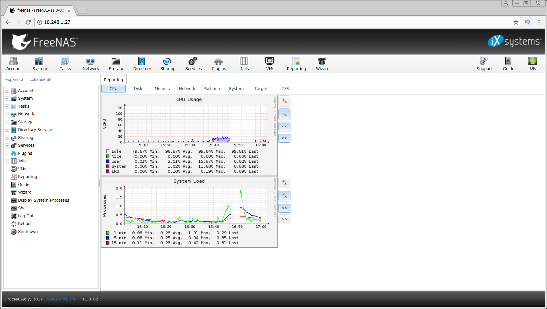
Task: Click the collapse all link
Action: pos(40,79)
